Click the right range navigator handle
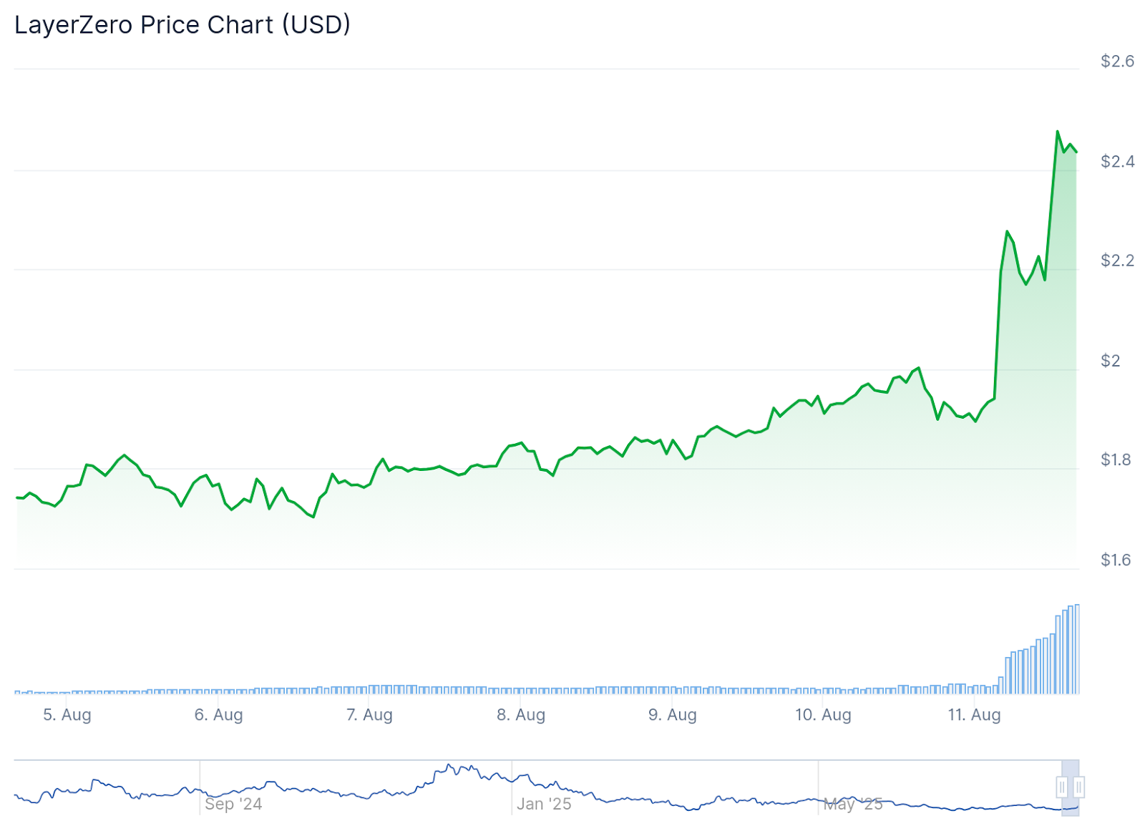The width and height of the screenshot is (1145, 836). [1079, 787]
